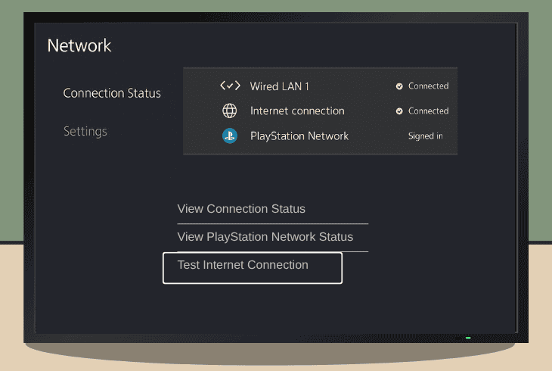This screenshot has height=371, width=552.
Task: Click the Network page title
Action: [x=79, y=45]
